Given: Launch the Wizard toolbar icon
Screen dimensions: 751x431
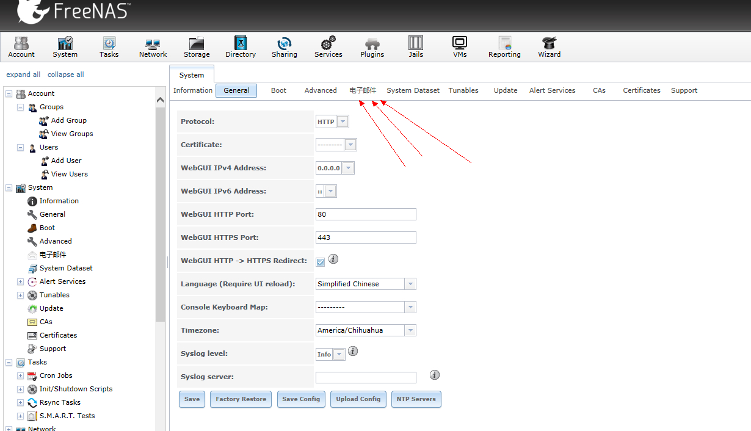Looking at the screenshot, I should click(x=550, y=47).
